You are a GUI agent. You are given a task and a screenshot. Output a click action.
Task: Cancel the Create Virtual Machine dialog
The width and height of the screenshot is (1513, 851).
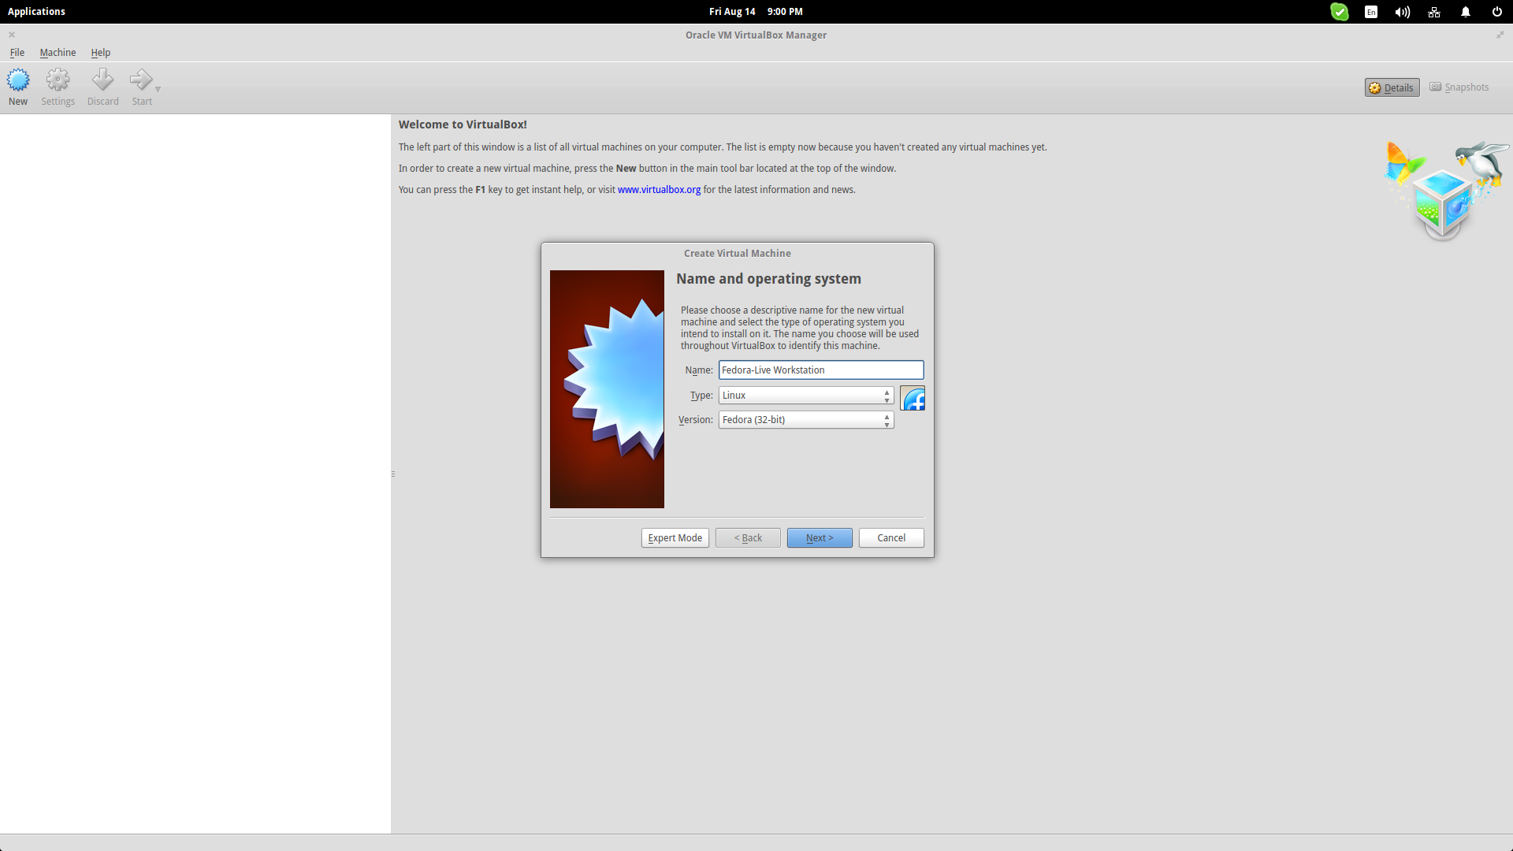click(x=891, y=538)
